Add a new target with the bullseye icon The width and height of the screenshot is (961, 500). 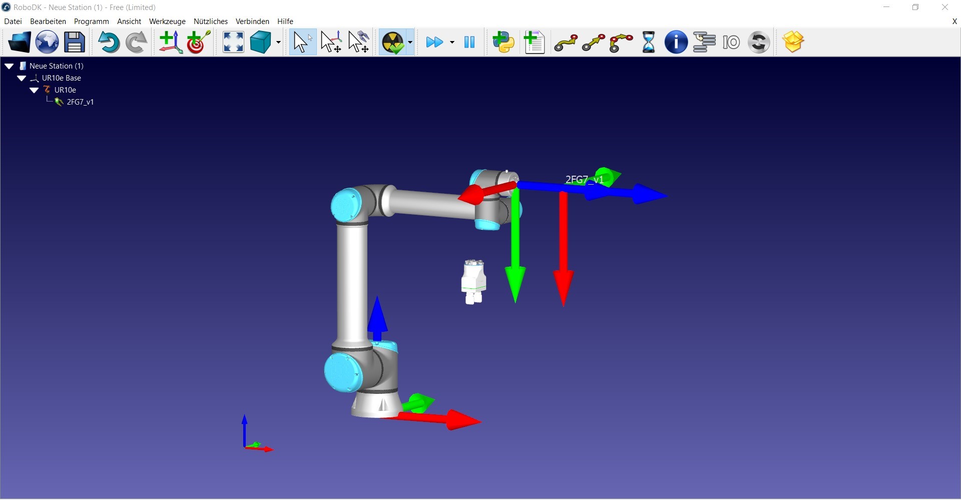(x=198, y=42)
